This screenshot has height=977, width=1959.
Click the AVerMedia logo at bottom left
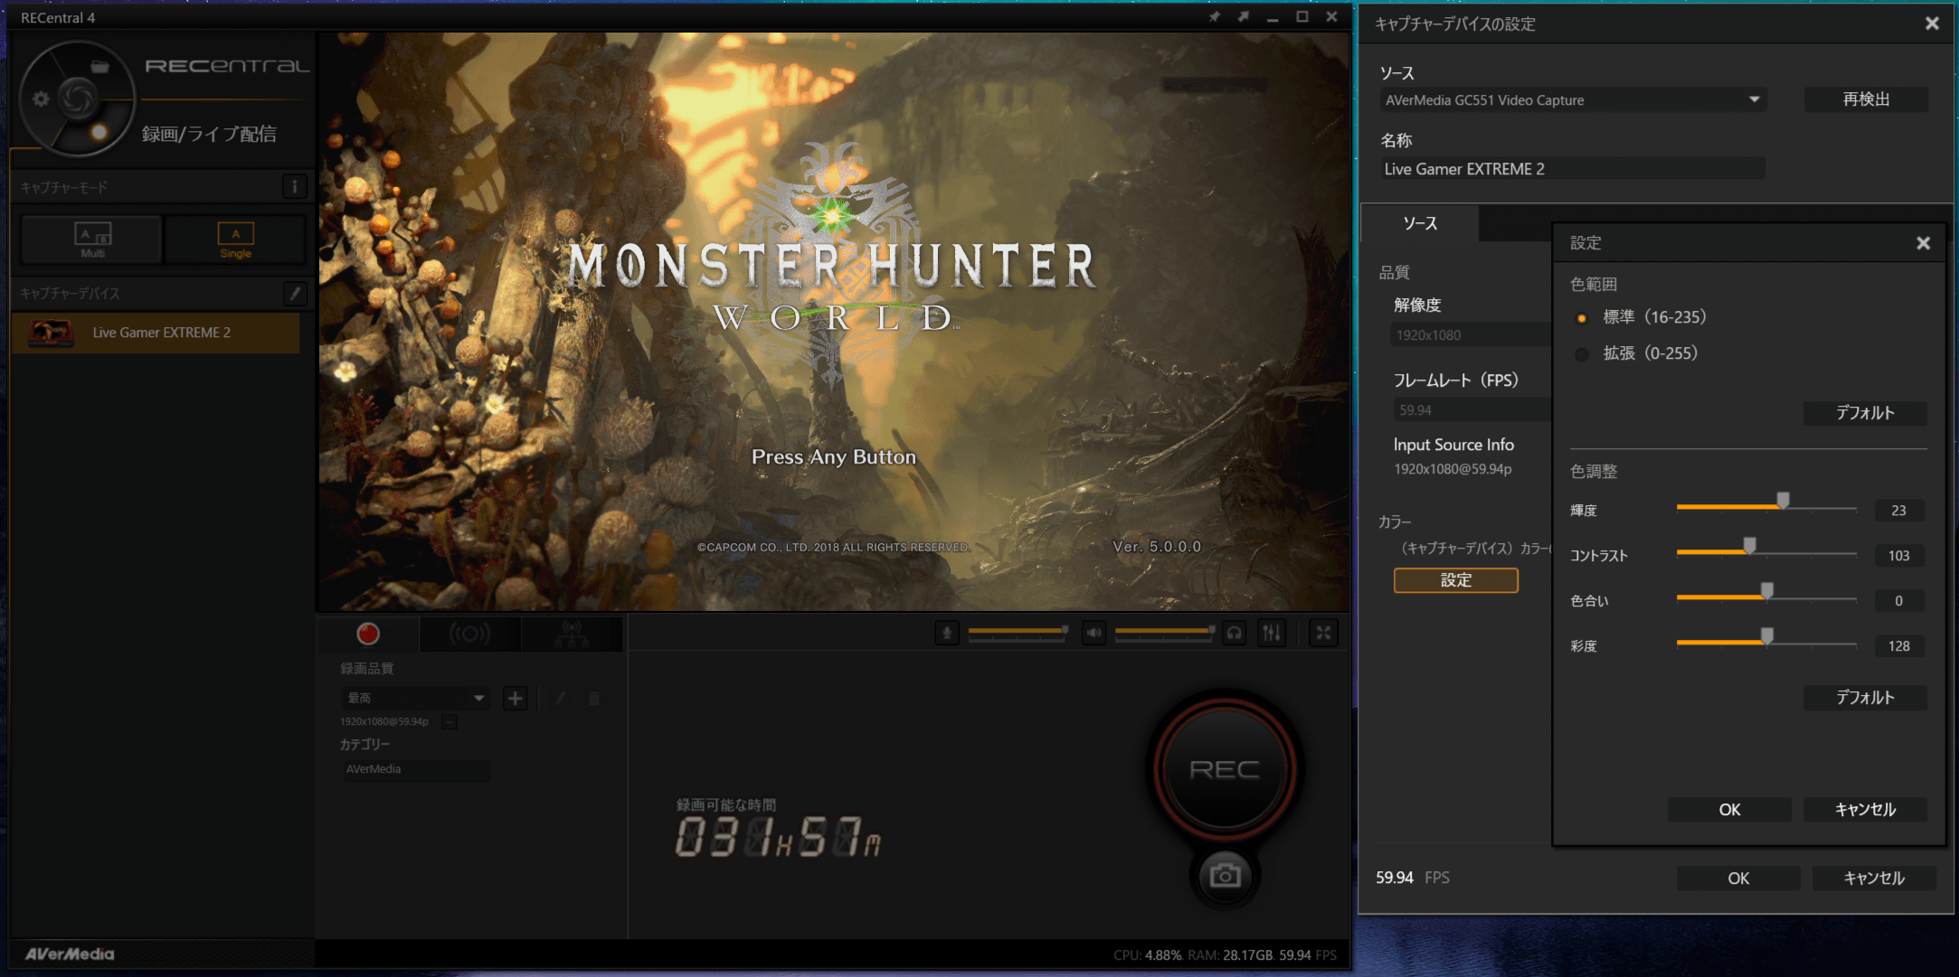[x=70, y=954]
